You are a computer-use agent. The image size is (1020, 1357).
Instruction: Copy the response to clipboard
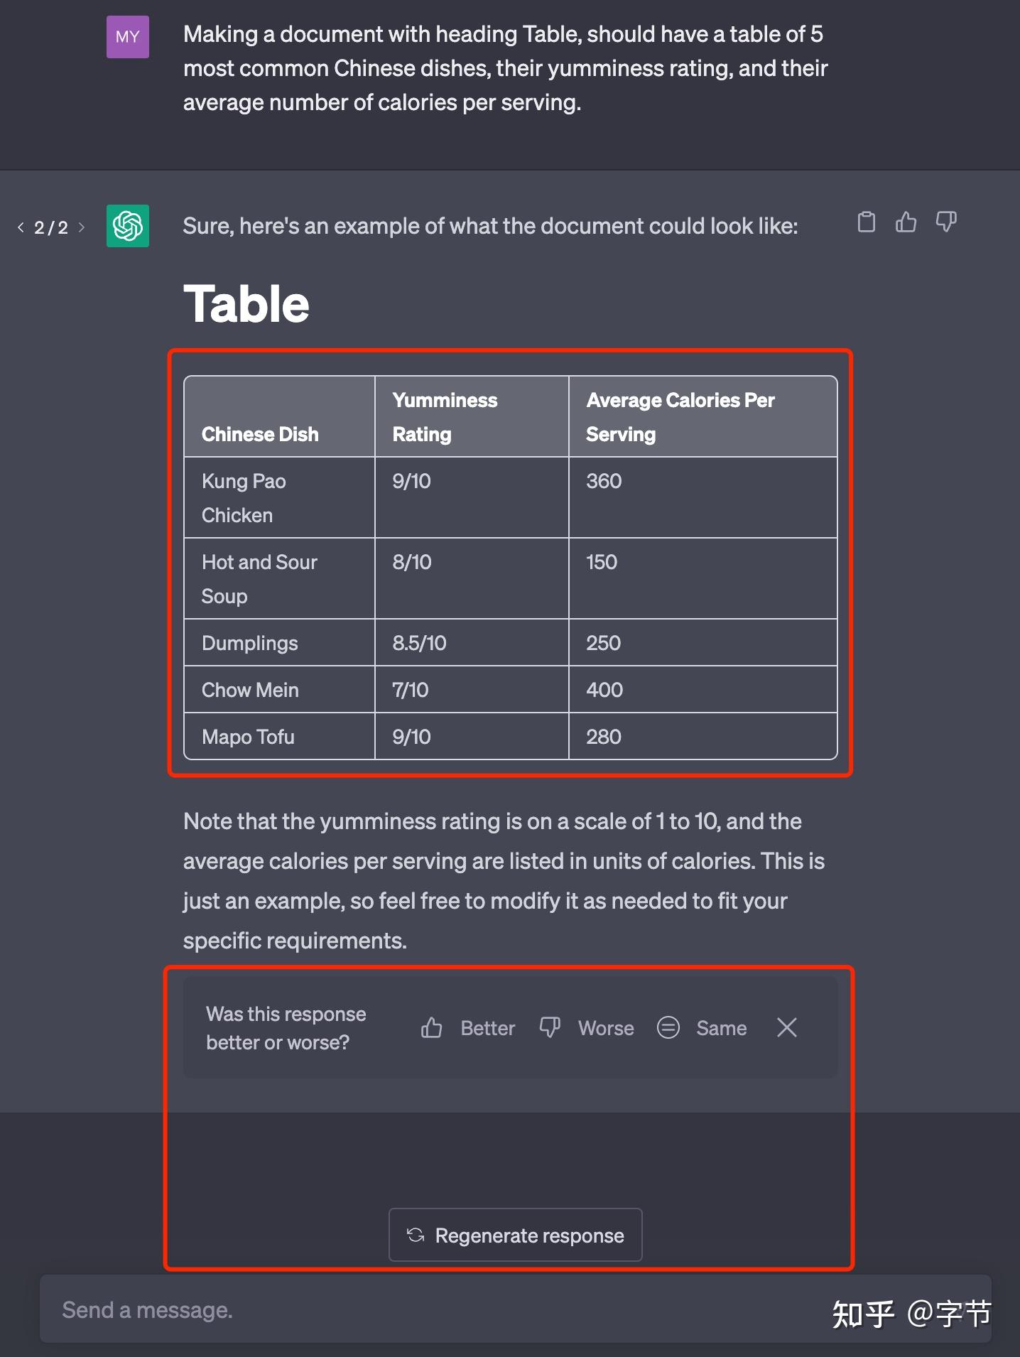coord(866,222)
